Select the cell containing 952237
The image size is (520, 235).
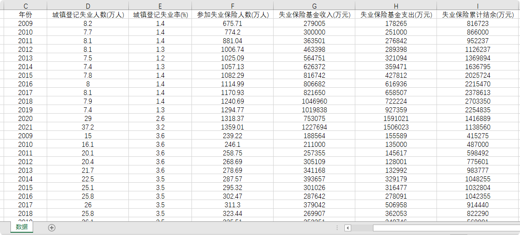pyautogui.click(x=478, y=40)
